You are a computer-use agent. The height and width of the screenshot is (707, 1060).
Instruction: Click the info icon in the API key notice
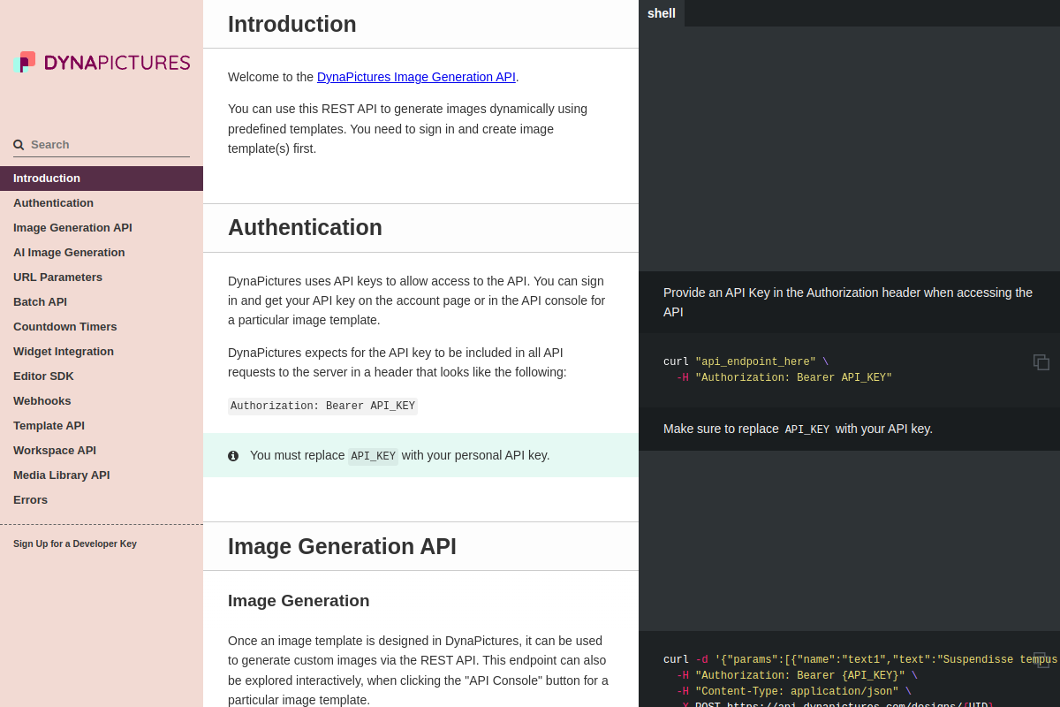[233, 456]
